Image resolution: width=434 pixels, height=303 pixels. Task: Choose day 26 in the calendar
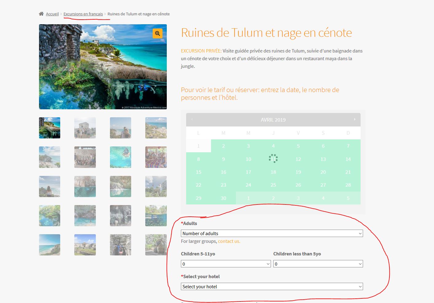tap(298, 185)
